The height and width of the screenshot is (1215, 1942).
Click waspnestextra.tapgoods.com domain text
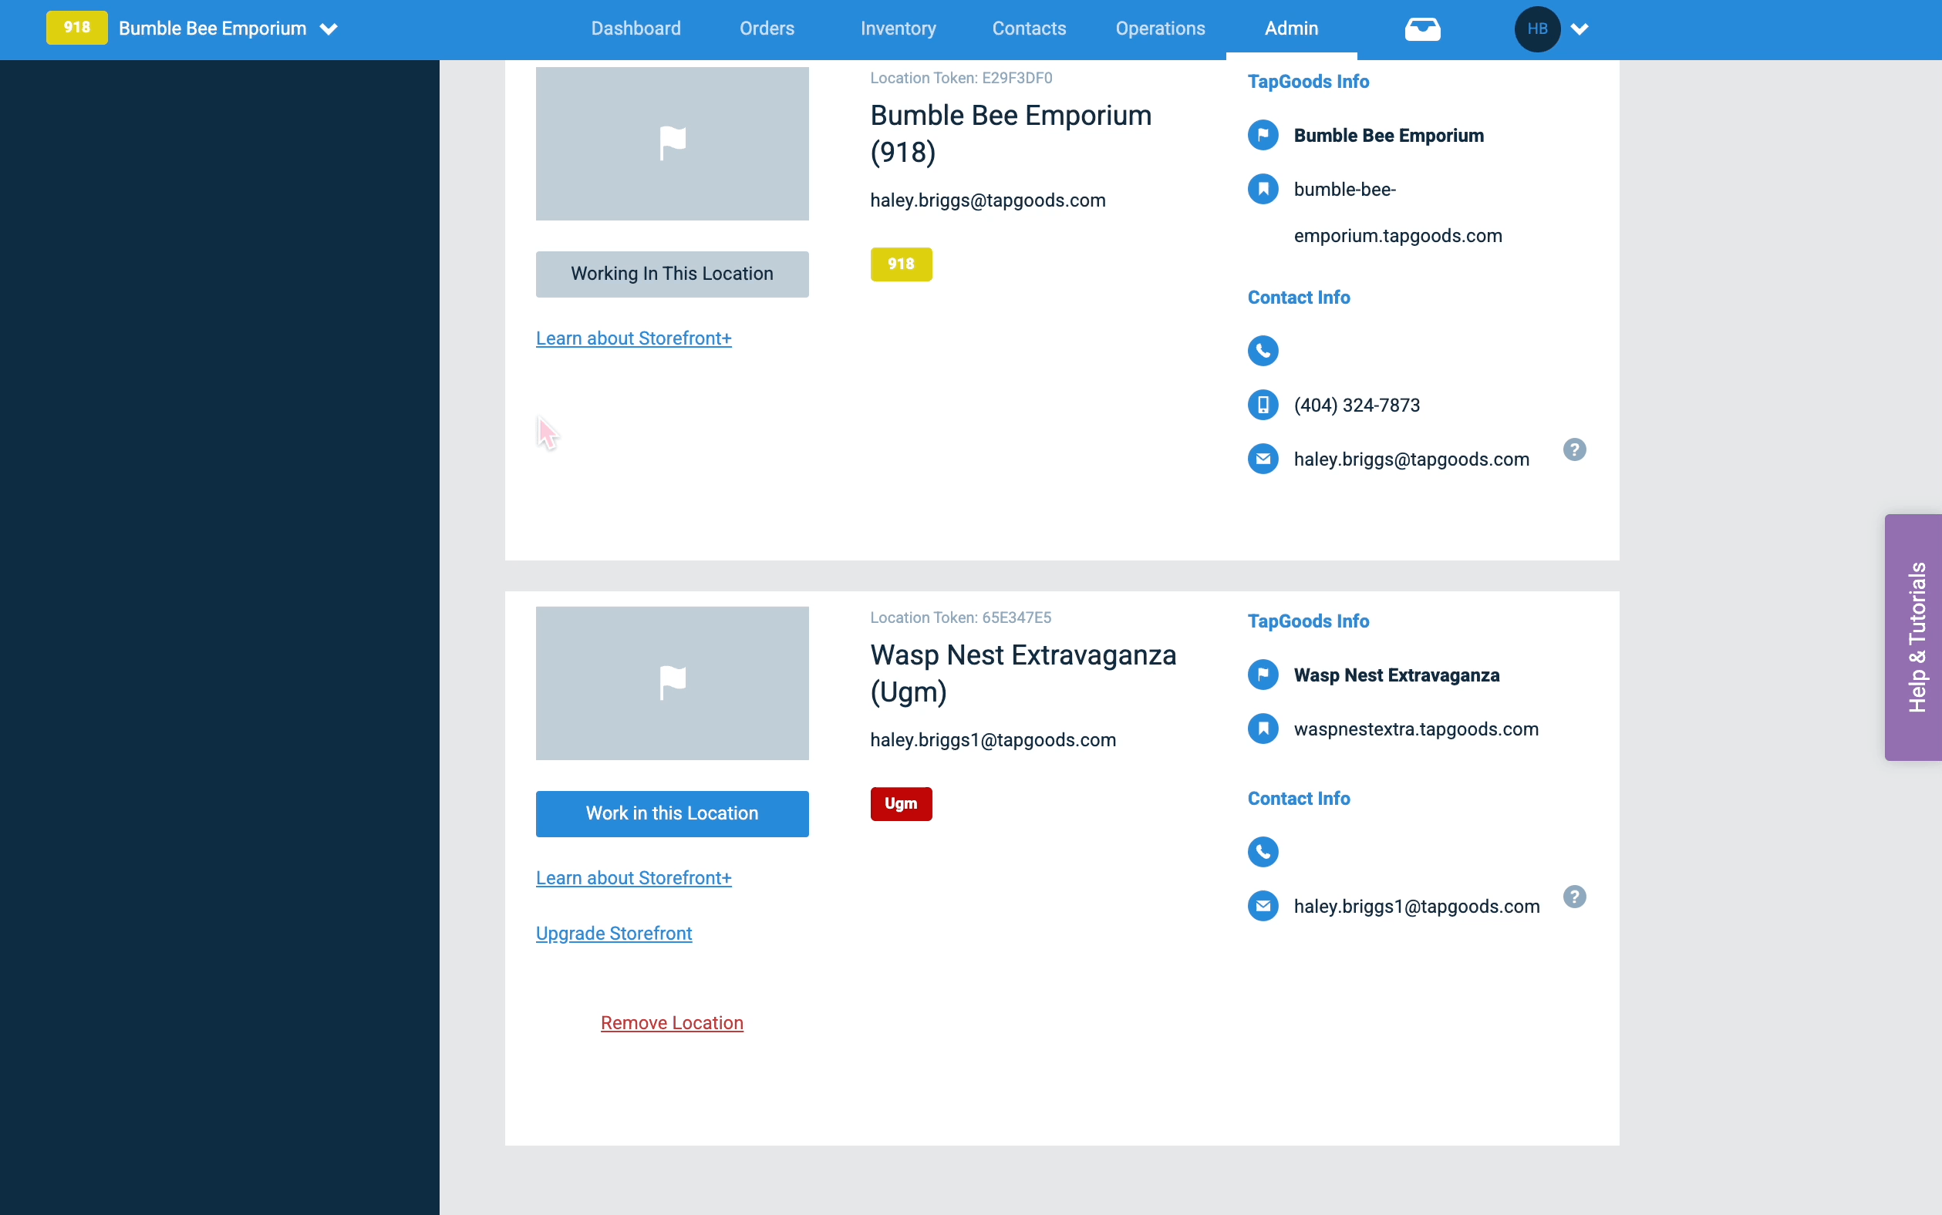[x=1416, y=729]
